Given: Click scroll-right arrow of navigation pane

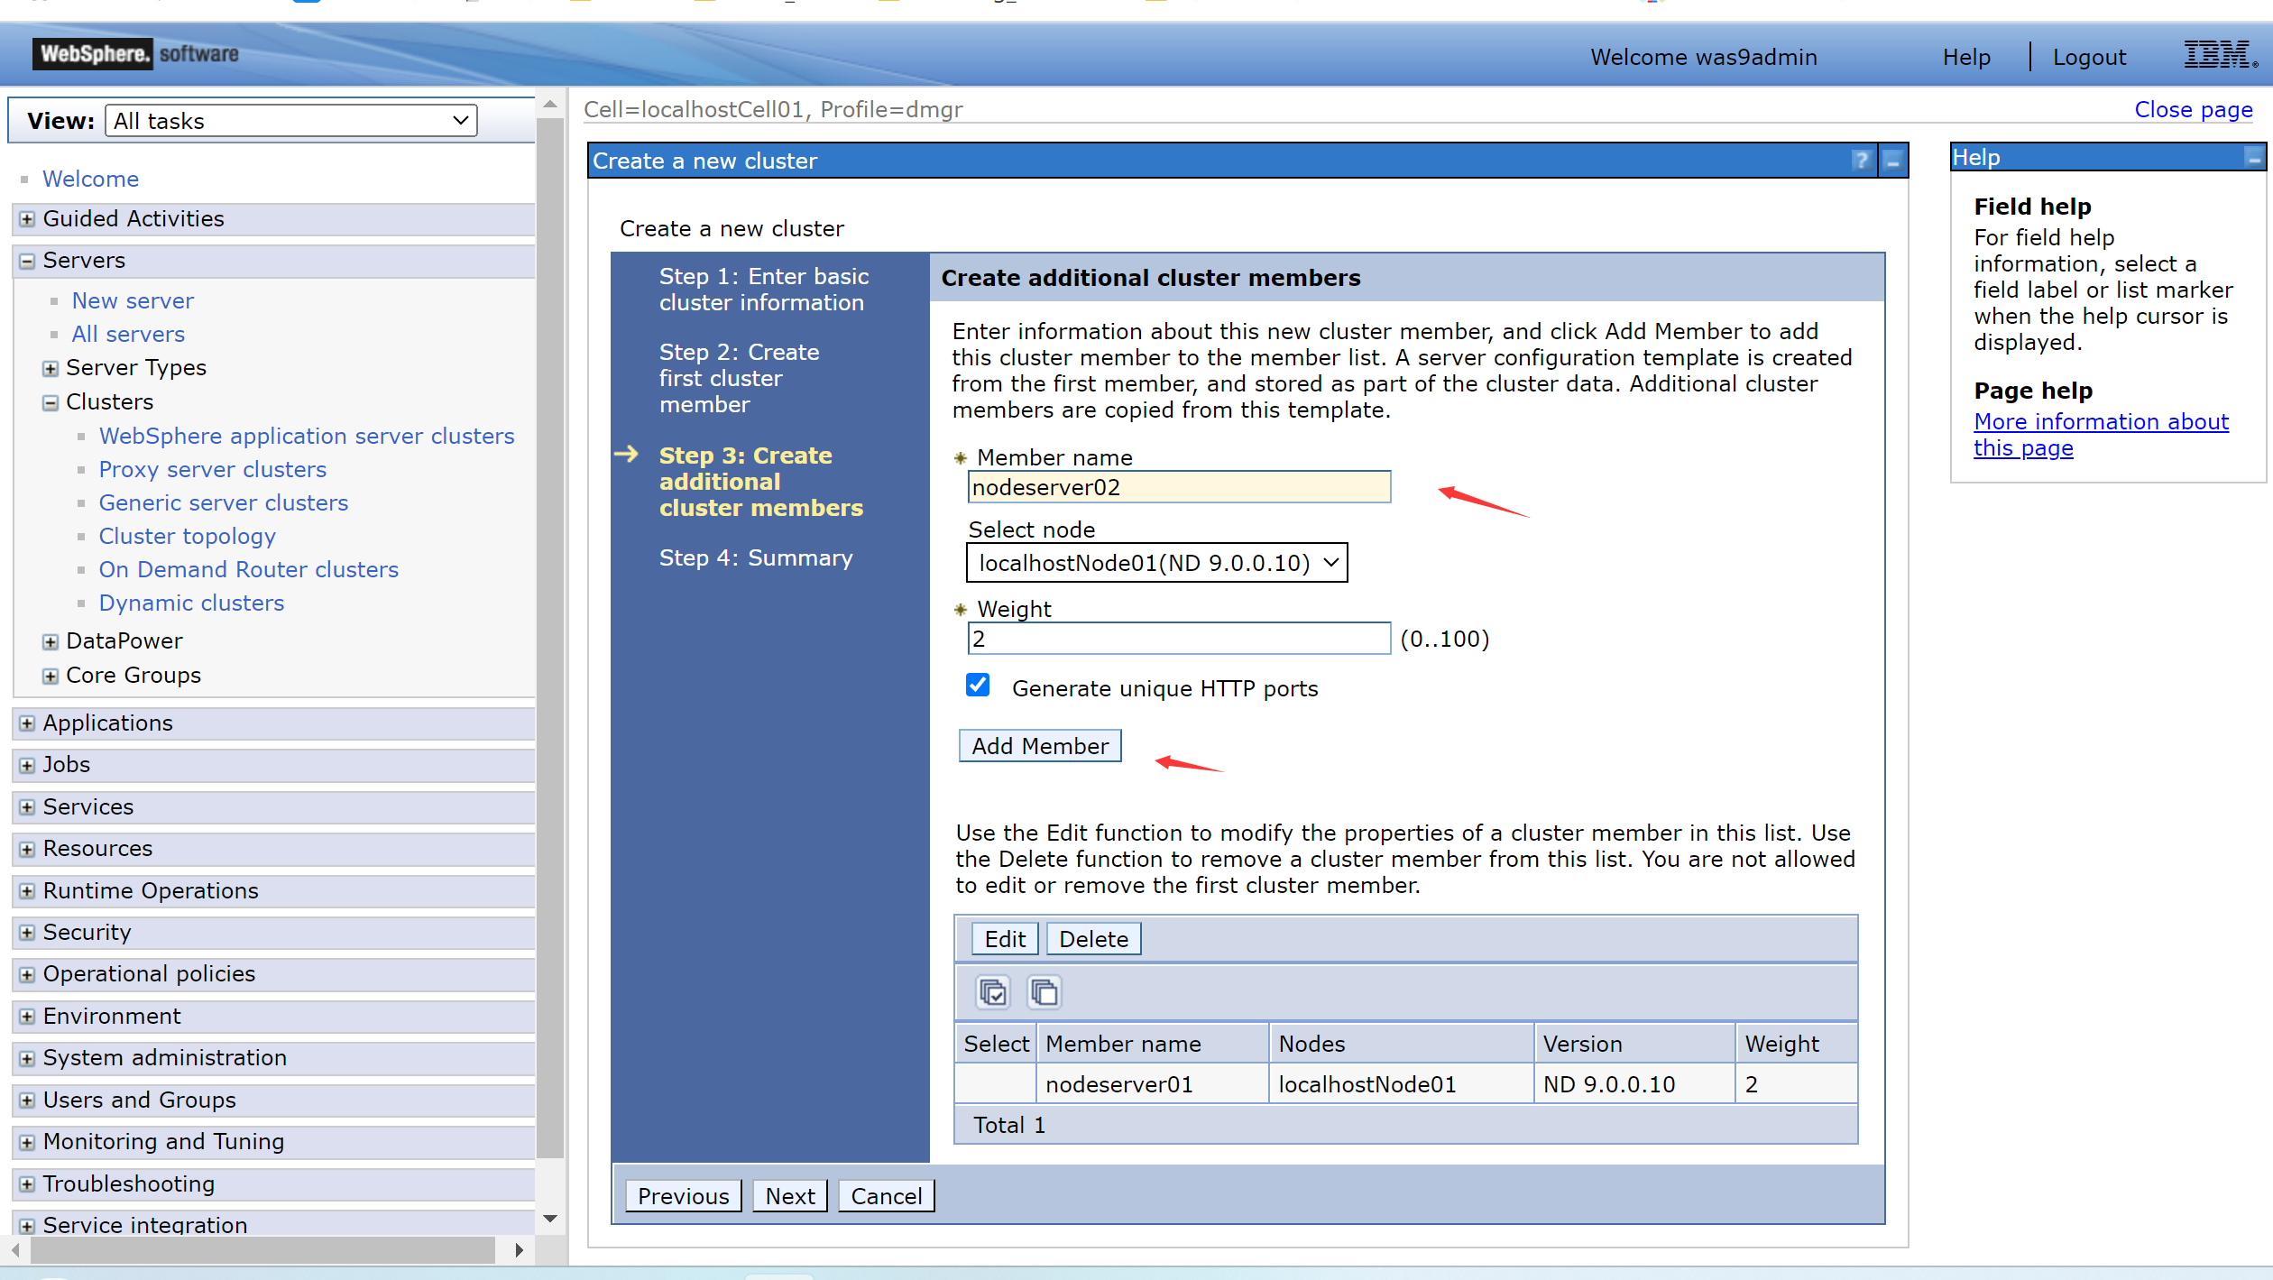Looking at the screenshot, I should tap(519, 1250).
